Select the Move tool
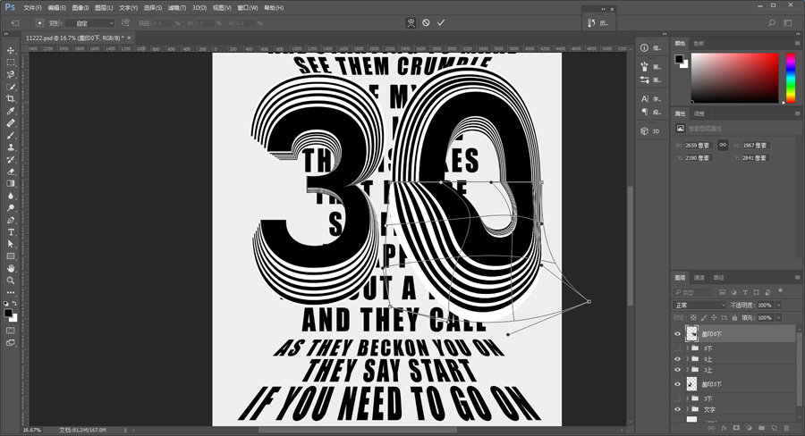Viewport: 805px width, 436px height. tap(10, 50)
